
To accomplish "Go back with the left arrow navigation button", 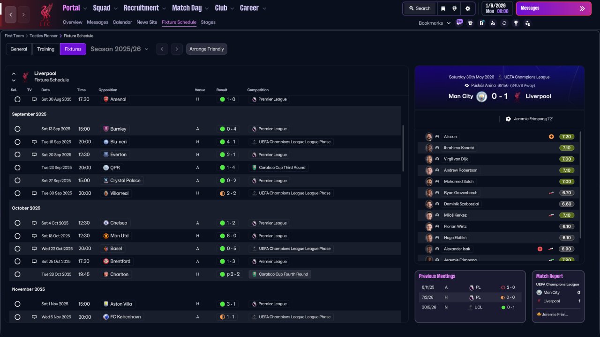I will point(11,15).
